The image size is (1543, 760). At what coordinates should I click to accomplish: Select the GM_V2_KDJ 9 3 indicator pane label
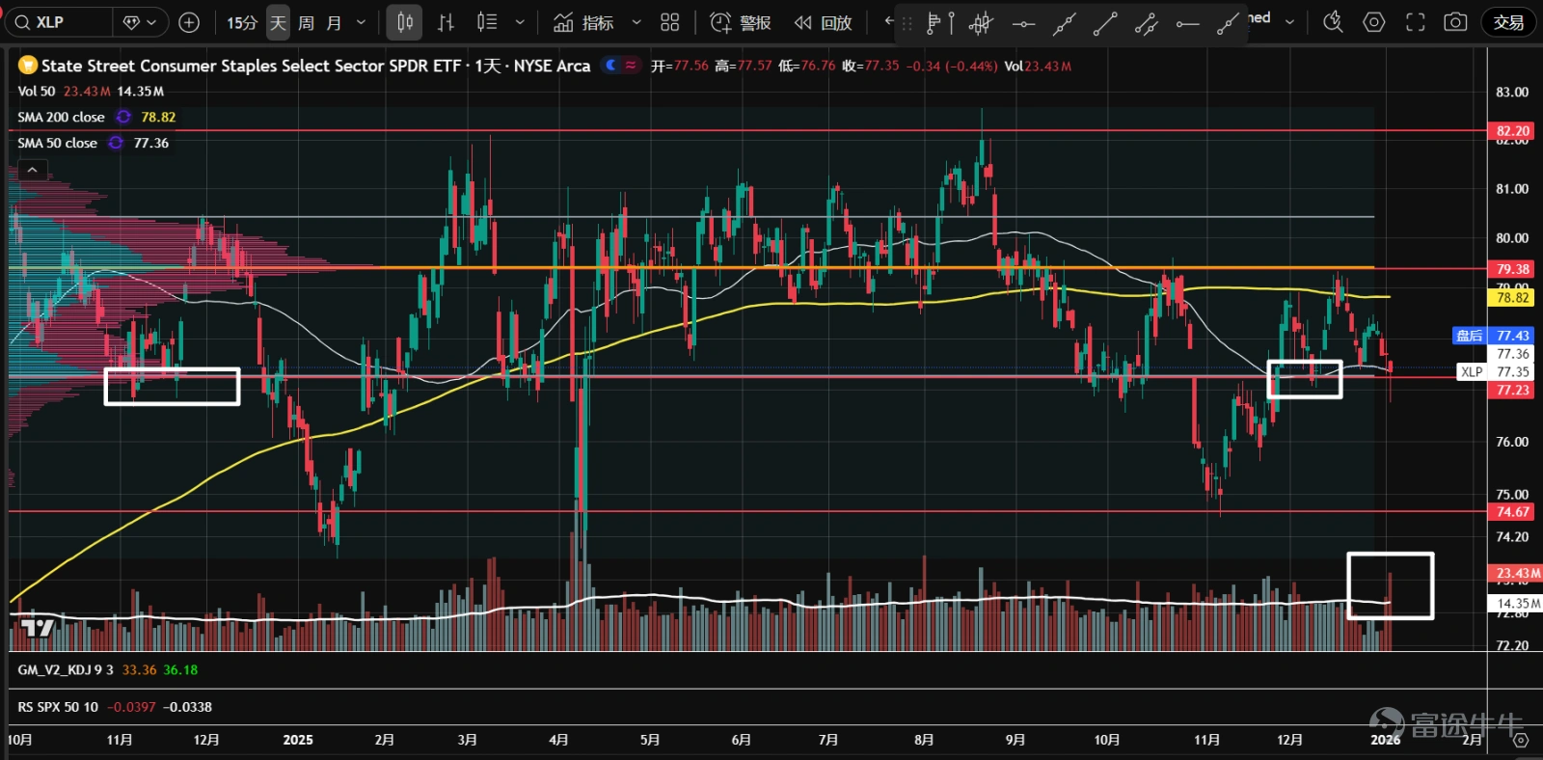click(66, 670)
